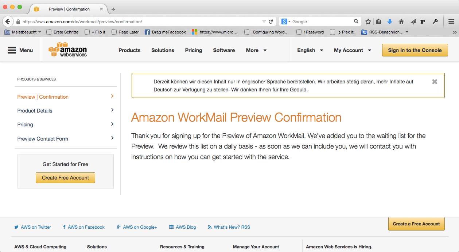Open Preview Contact Form in sidebar
This screenshot has width=459, height=252.
[x=66, y=138]
